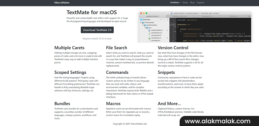This screenshot has height=126, width=259.
Task: Click the MacroMates brand link
Action: pyautogui.click(x=62, y=3)
